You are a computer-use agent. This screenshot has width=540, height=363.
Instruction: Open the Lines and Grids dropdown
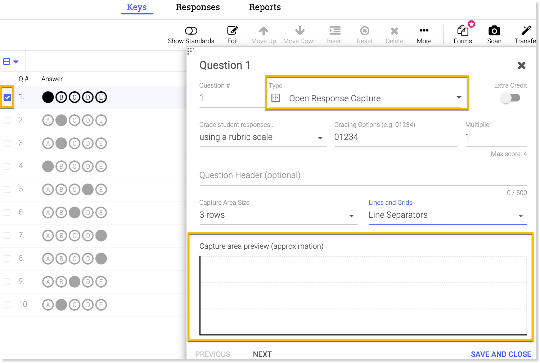point(447,215)
